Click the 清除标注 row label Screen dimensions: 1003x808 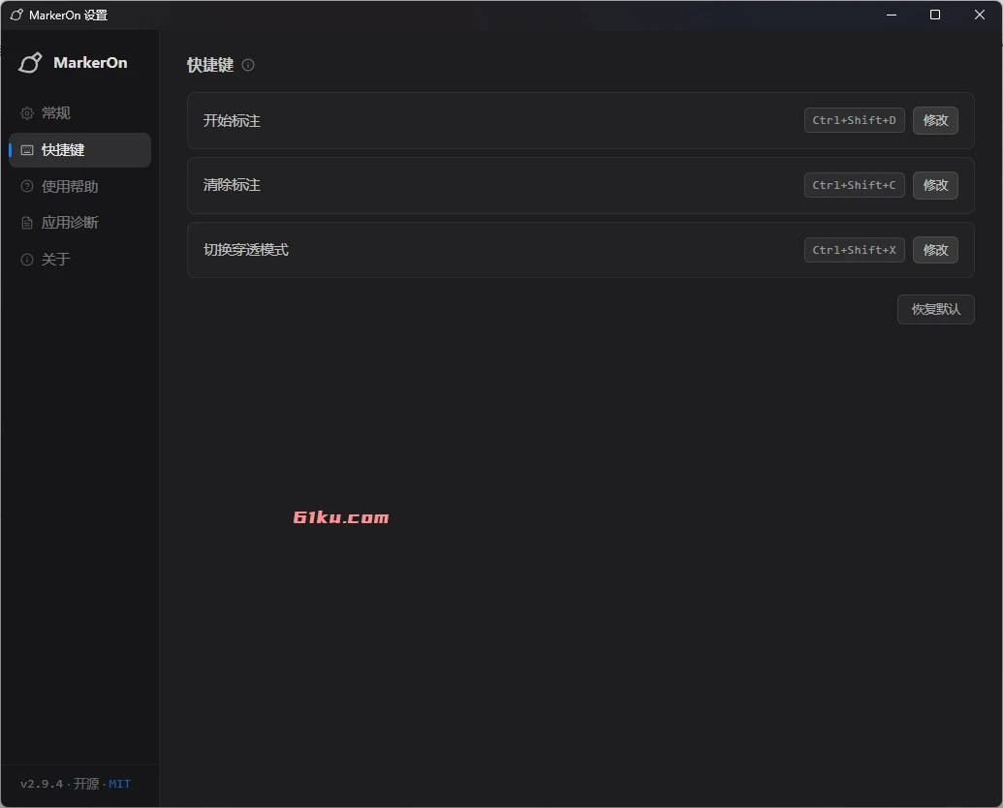[x=232, y=185]
